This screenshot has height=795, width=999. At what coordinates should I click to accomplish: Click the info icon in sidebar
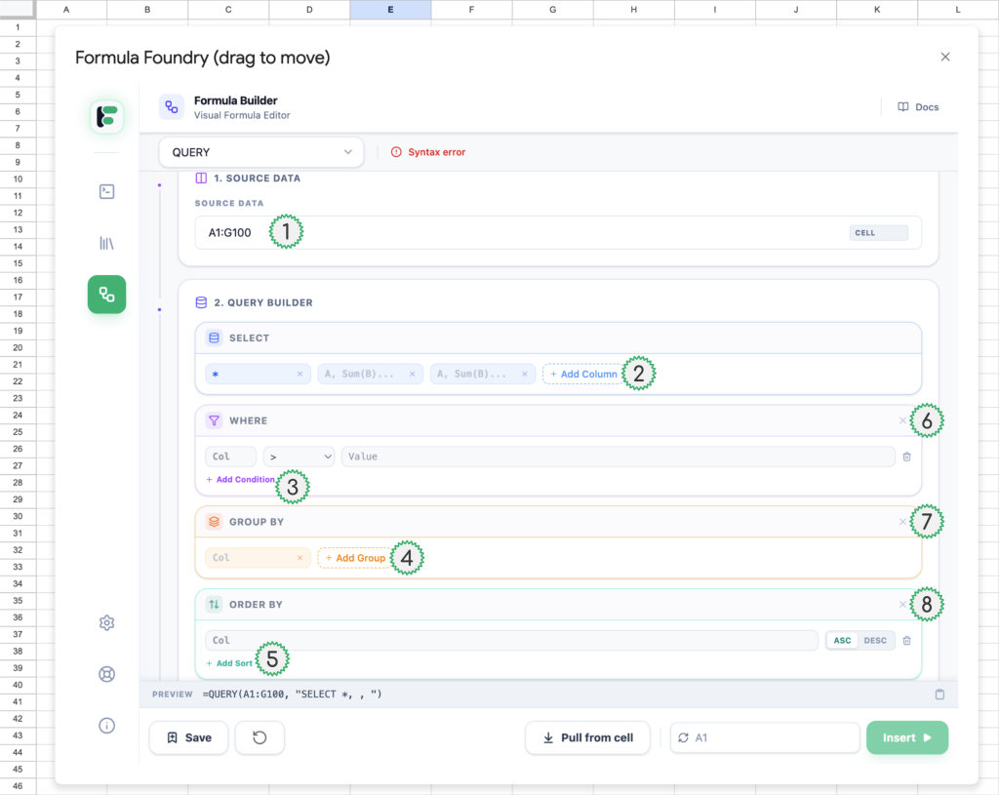click(x=107, y=725)
